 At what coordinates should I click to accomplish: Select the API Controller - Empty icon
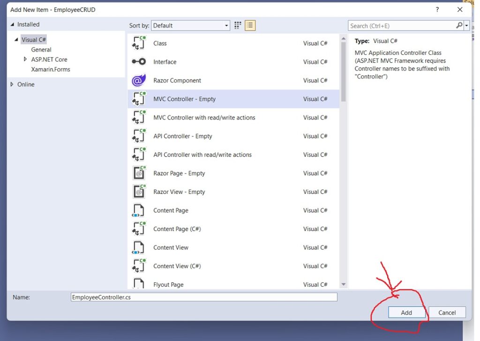click(139, 136)
